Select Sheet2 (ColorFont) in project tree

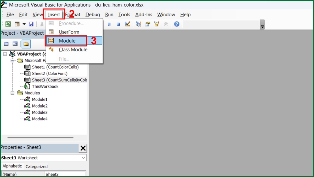point(49,74)
